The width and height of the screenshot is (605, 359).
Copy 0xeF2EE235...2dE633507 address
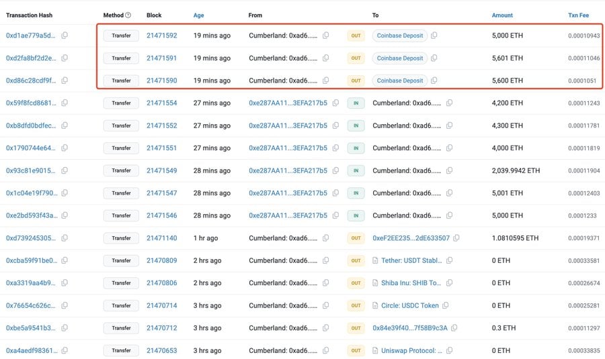pos(456,238)
